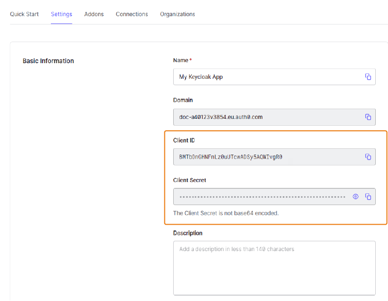Copy the Client Secret value
This screenshot has height=301, width=388.
(368, 197)
